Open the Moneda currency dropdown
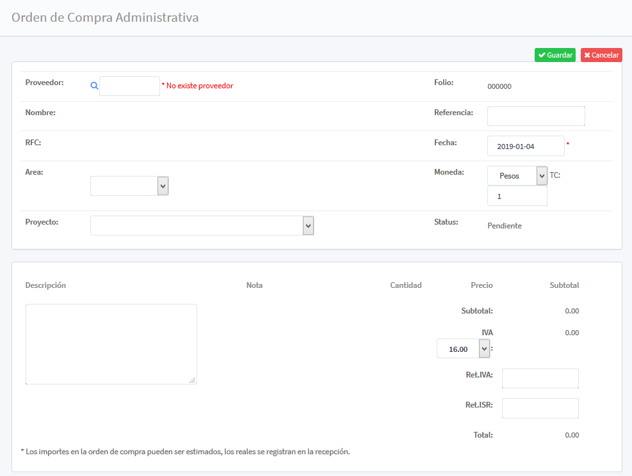Viewport: 632px width, 476px height. tap(517, 176)
